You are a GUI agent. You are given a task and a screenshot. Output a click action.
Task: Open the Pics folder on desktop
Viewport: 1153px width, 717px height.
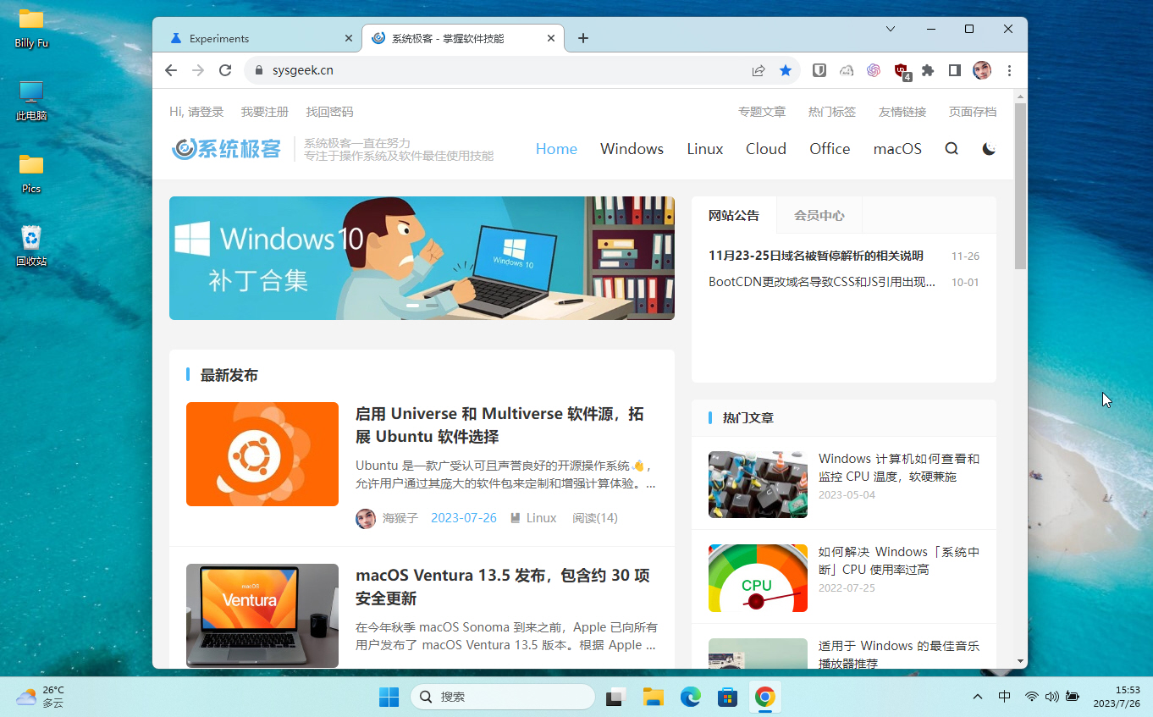point(31,174)
